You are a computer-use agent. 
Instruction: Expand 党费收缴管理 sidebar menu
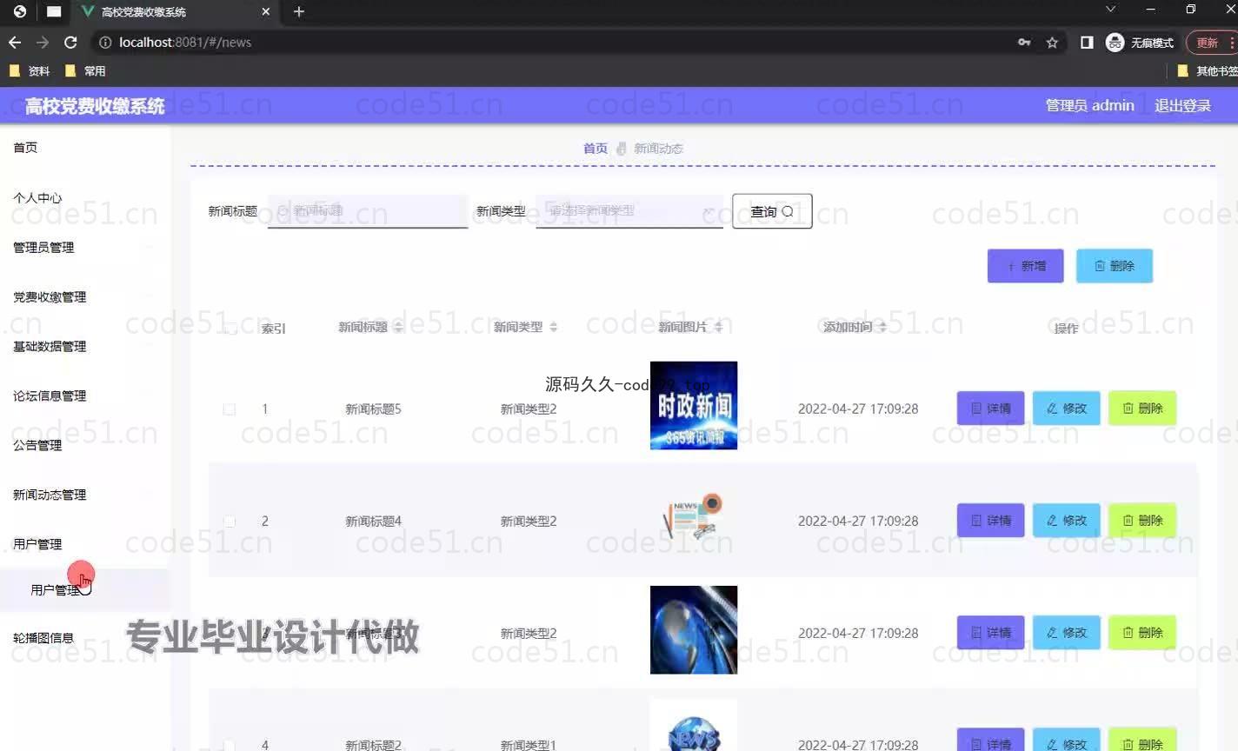coord(50,296)
